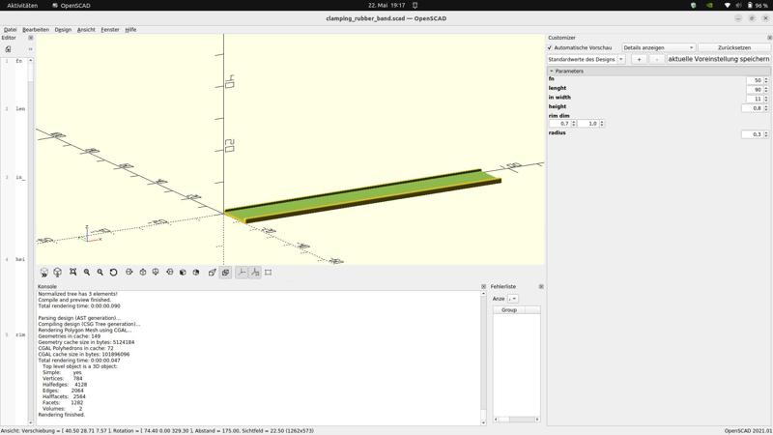This screenshot has width=773, height=435.
Task: Click 'Rendering finished.' in the console
Action: click(x=62, y=415)
